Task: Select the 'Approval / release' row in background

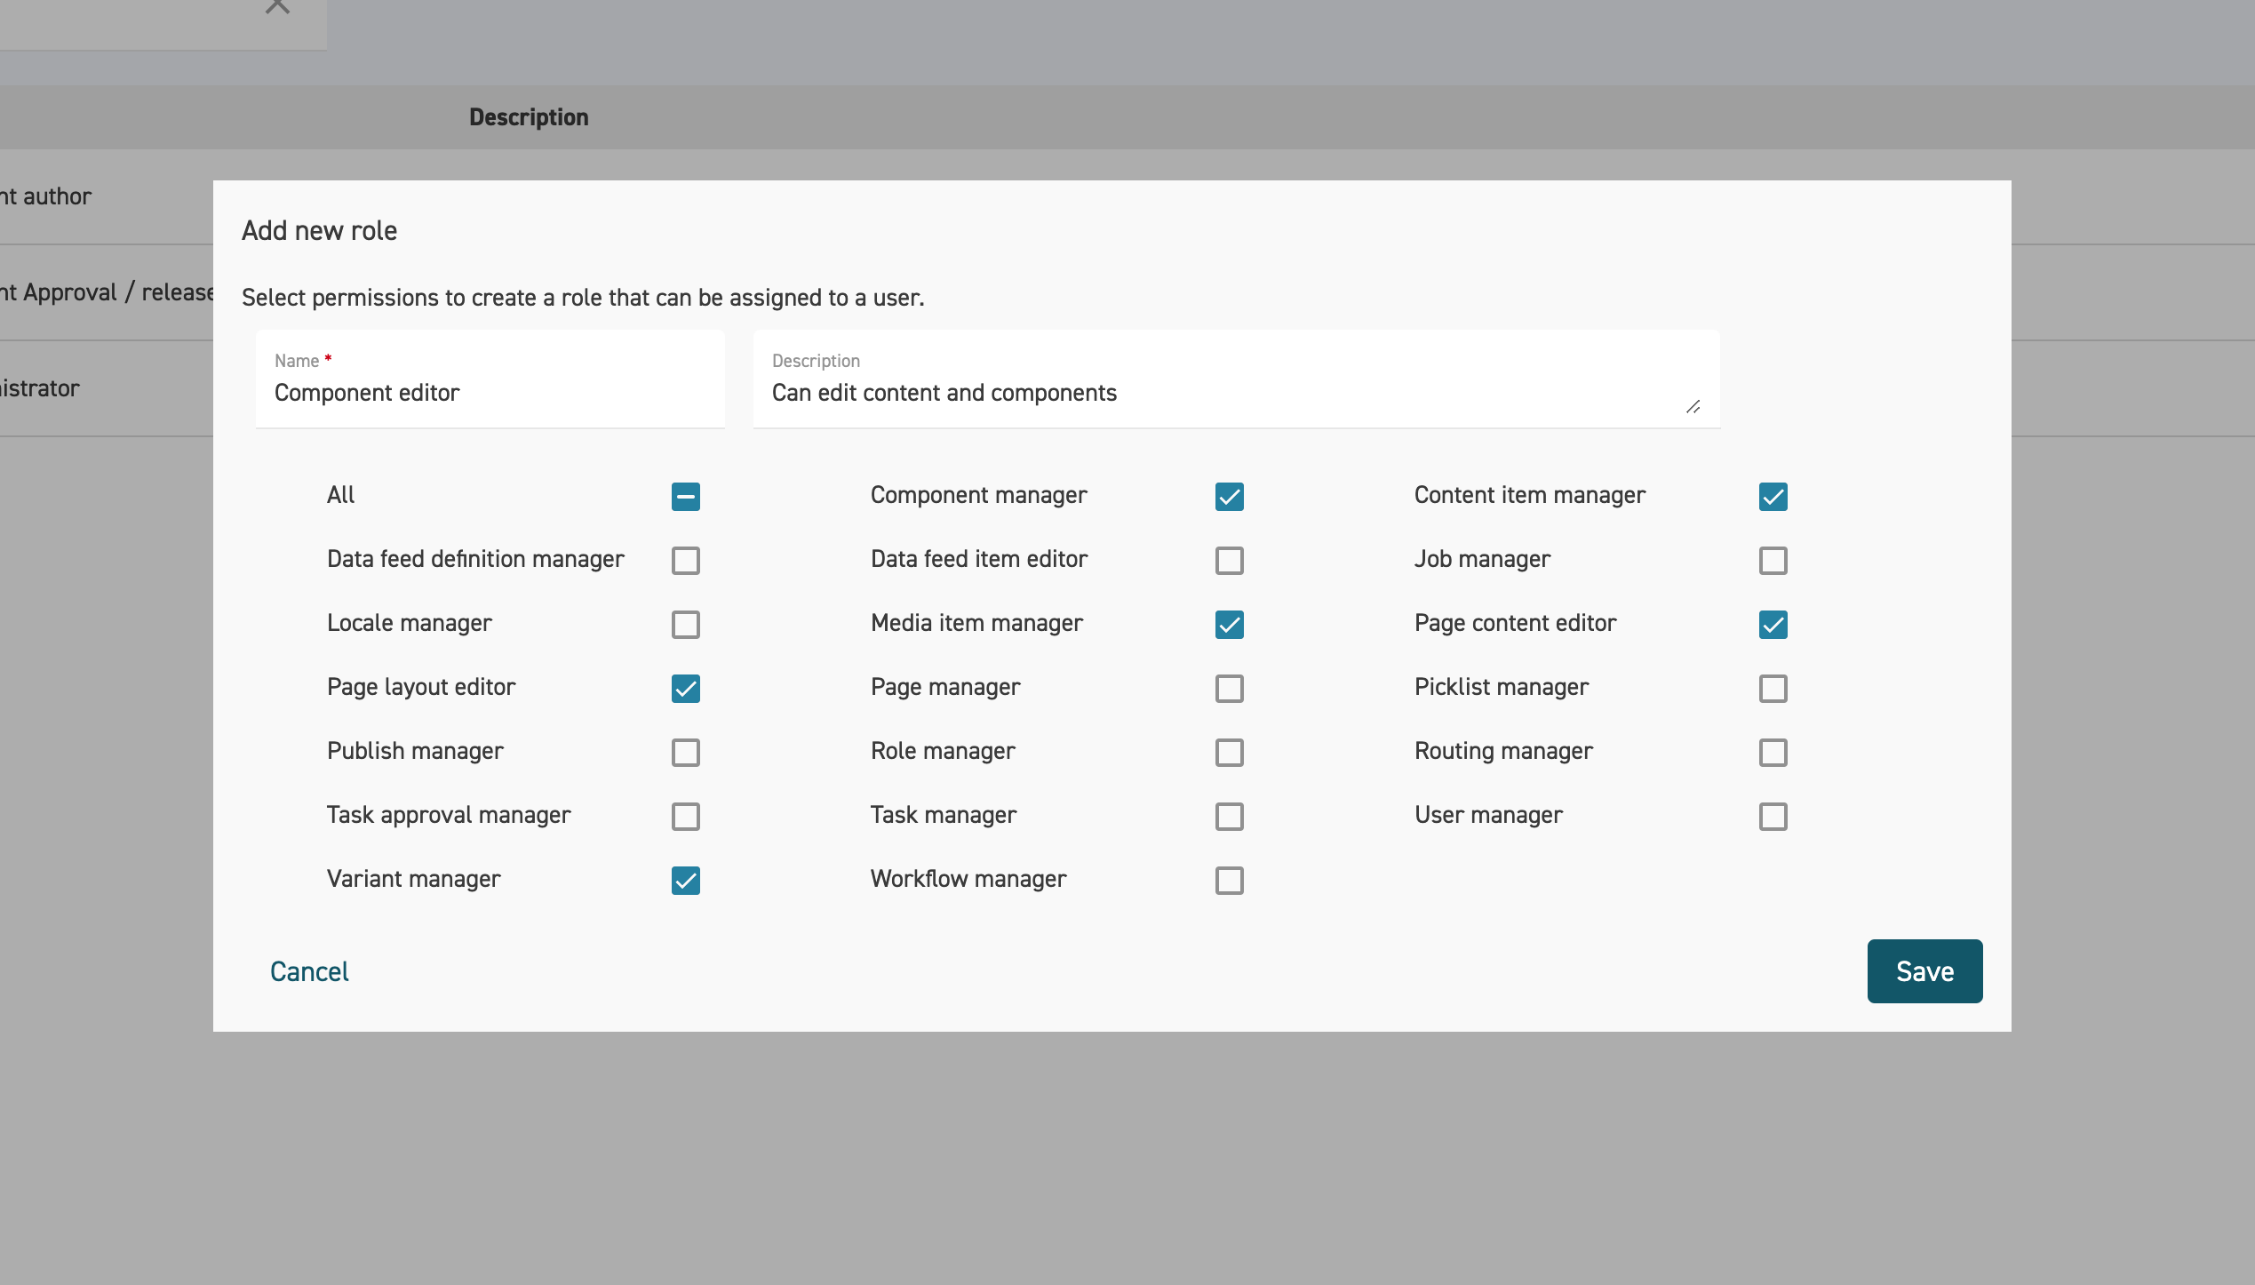Action: (107, 292)
